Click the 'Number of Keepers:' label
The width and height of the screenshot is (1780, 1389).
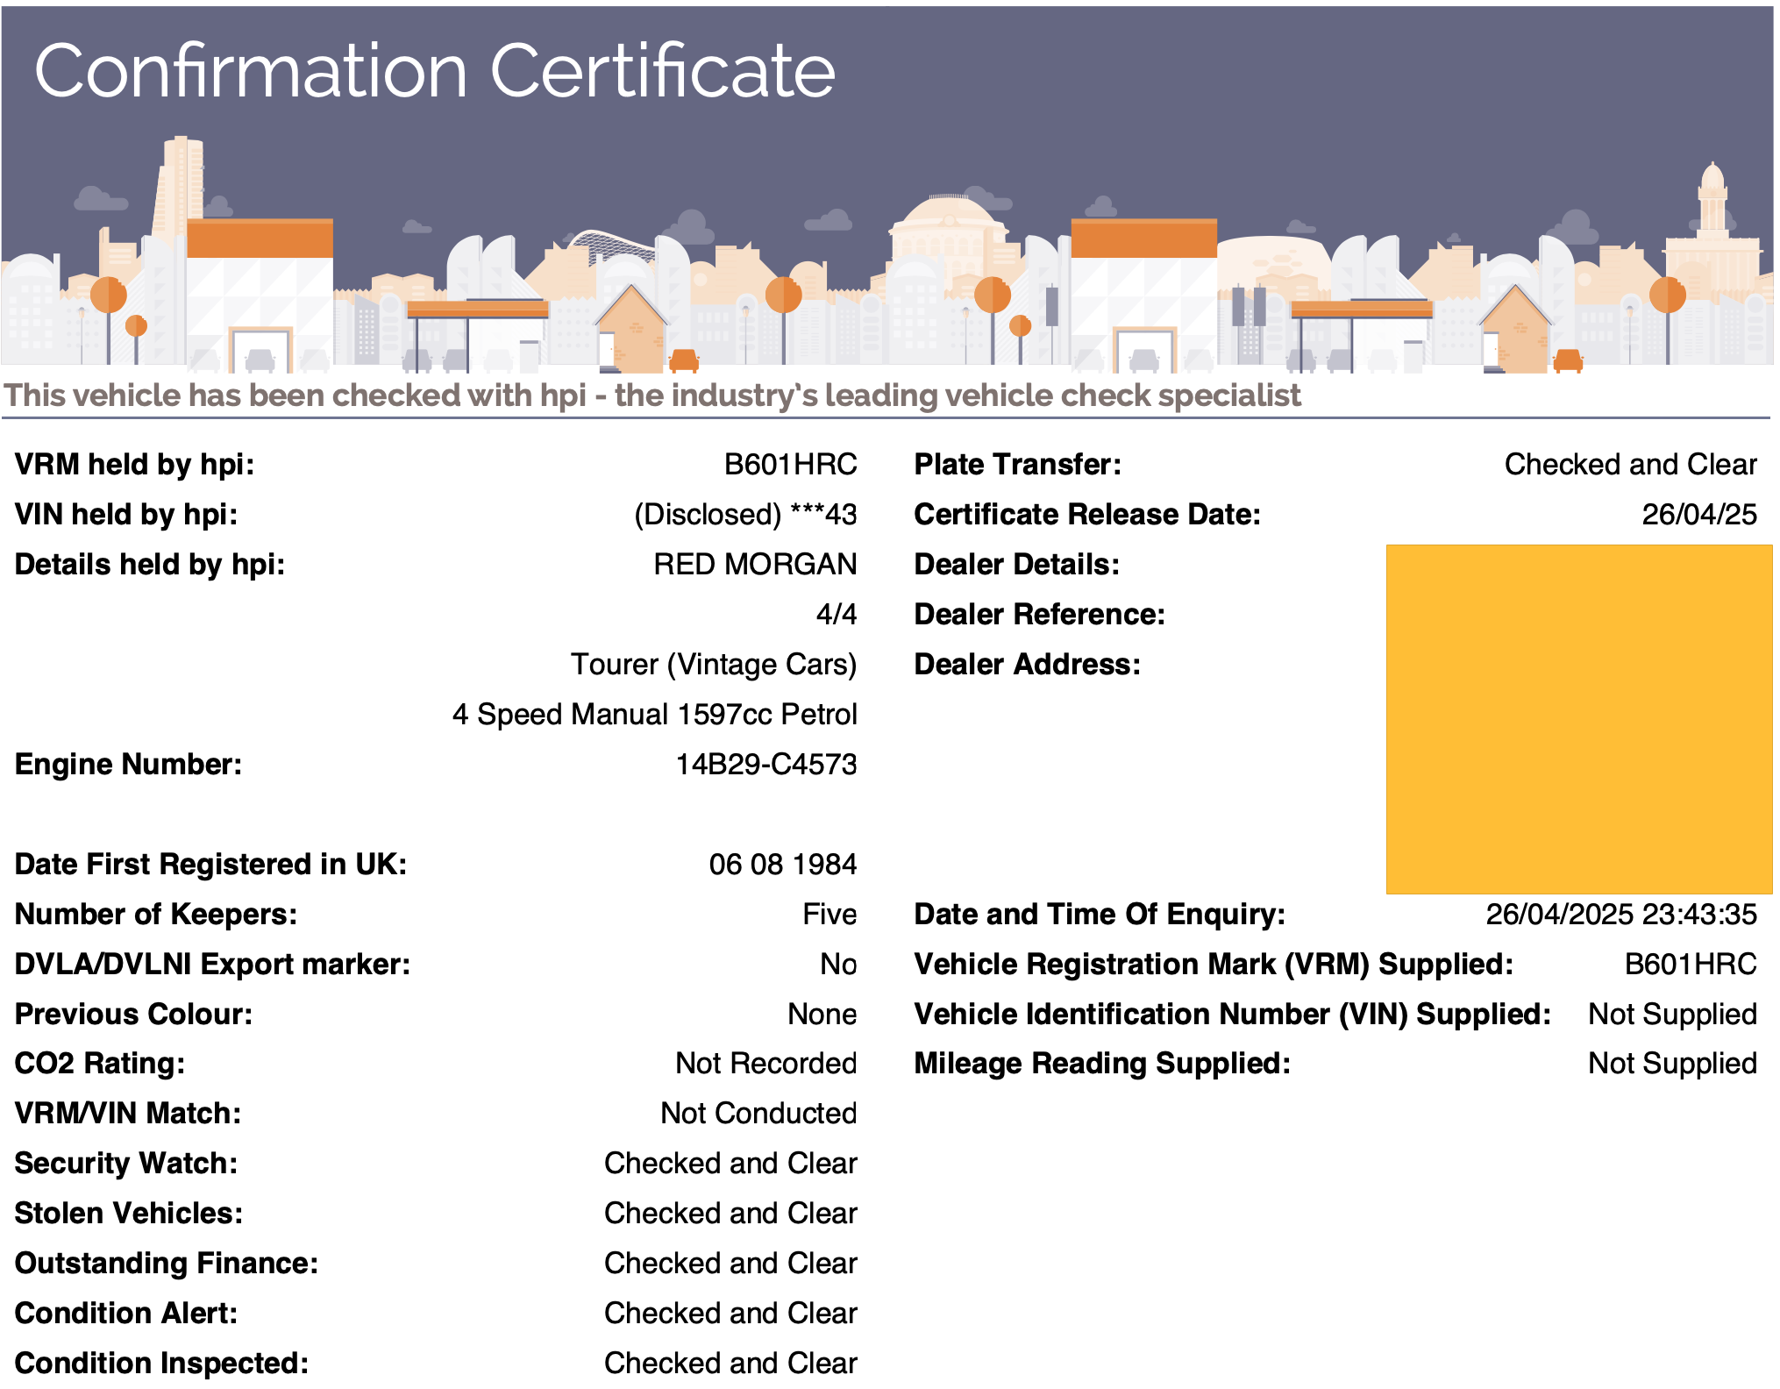pos(156,914)
